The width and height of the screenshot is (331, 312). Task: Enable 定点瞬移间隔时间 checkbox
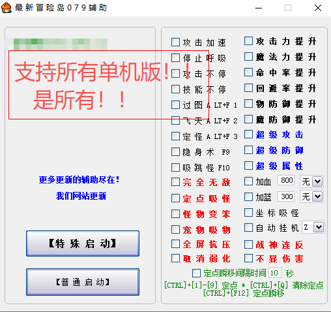196,273
